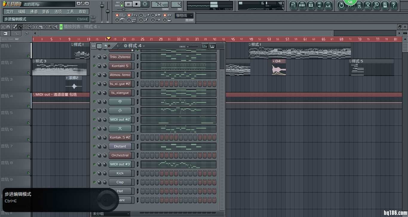Choose the selection marquee tool in playlist
The image size is (408, 217).
click(45, 27)
